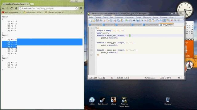Toggle Word Wrap in Notepad++ toolbar
Viewport: 197px width, 110px height.
tap(157, 20)
